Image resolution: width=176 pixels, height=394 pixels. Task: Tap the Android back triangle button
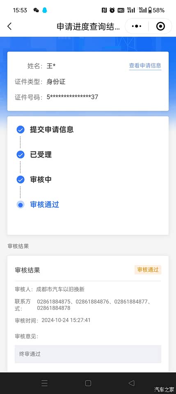131,383
